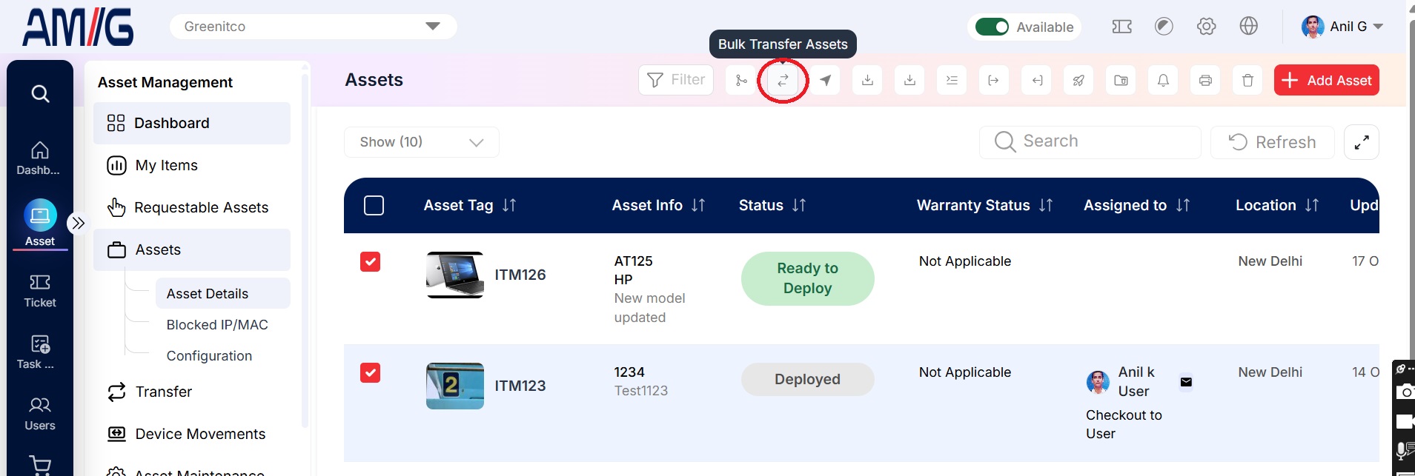The width and height of the screenshot is (1415, 476).
Task: Uncheck the ITM126 row checkbox
Action: [371, 261]
